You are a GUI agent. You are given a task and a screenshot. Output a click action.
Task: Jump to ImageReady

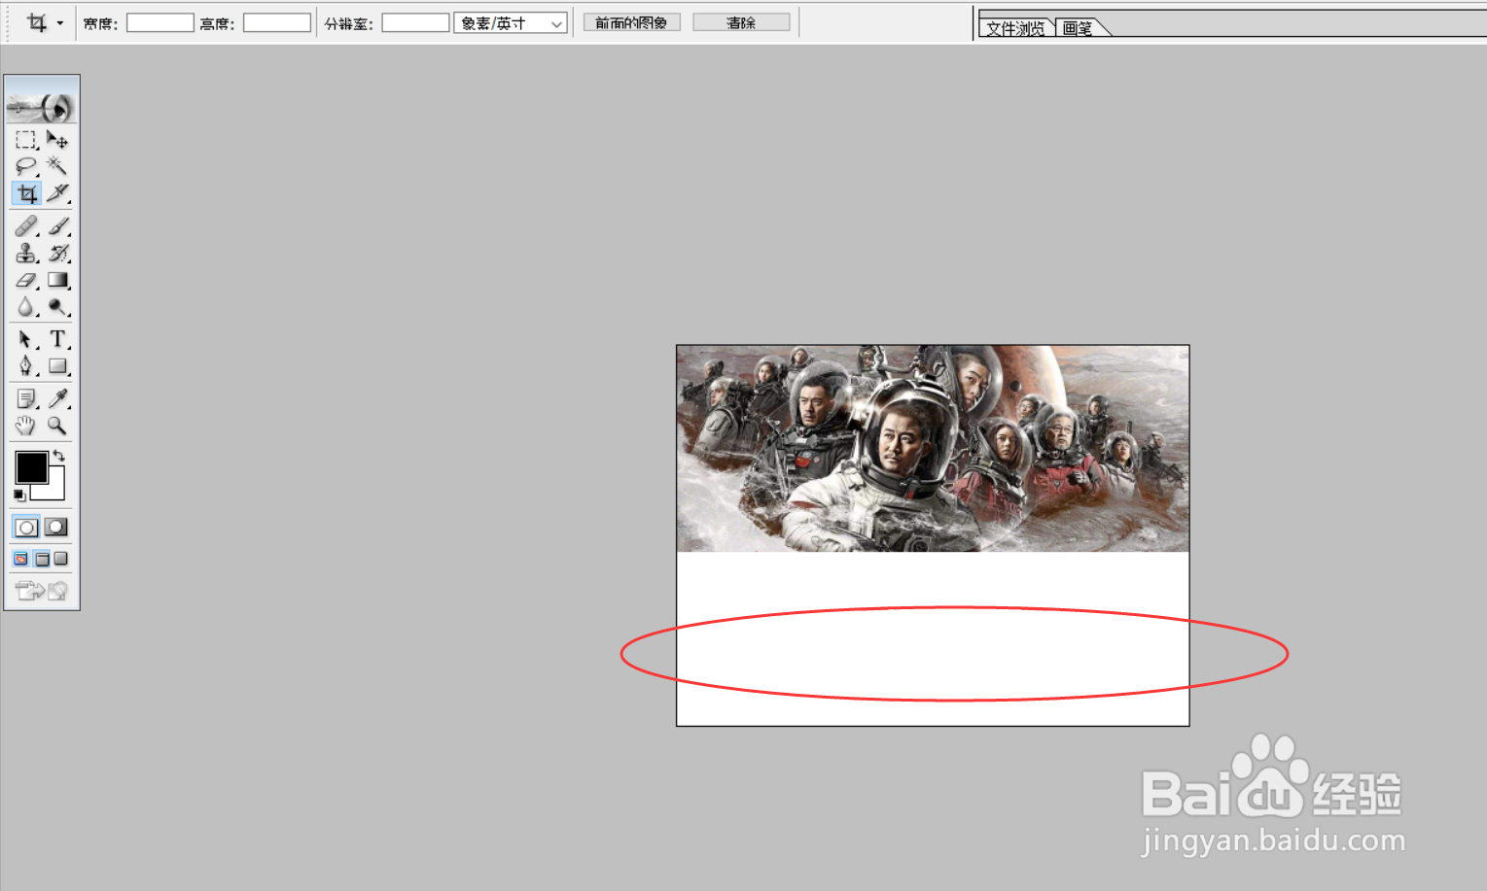[41, 590]
